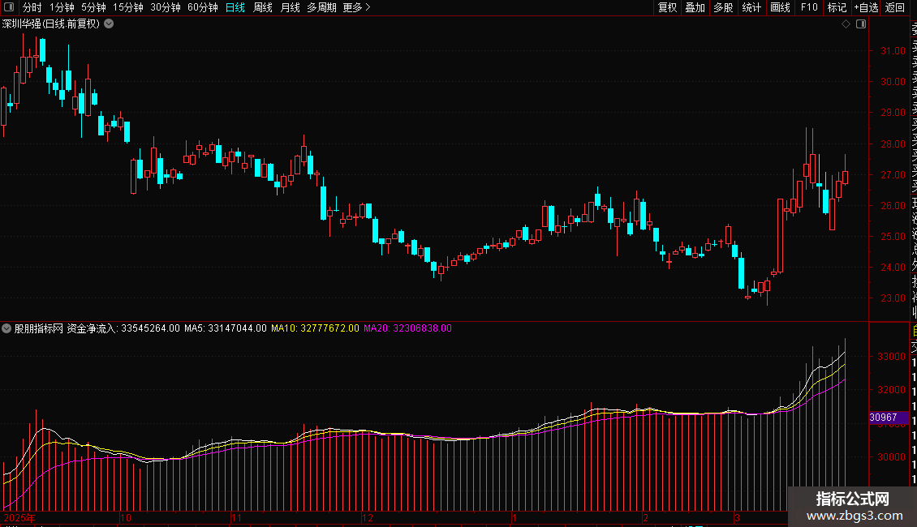Open the 多周期 multi-period view
This screenshot has width=917, height=527.
pos(321,7)
